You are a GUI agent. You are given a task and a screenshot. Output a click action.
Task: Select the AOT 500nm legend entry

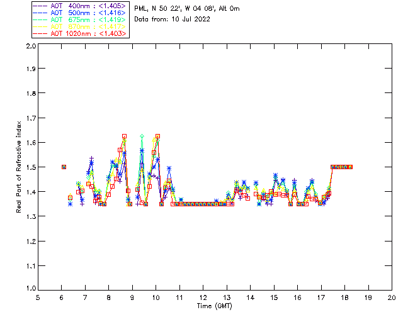click(80, 13)
